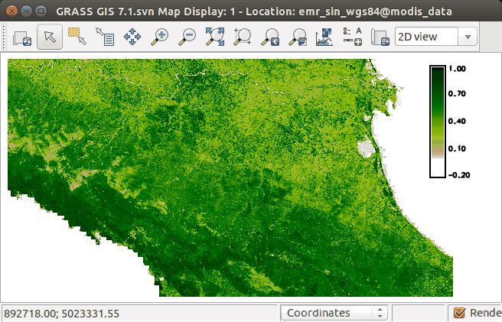Click the Display map render icon
This screenshot has width=502, height=322.
tap(22, 36)
